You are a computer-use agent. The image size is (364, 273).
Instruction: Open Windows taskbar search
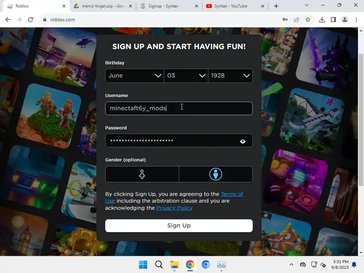[159, 264]
